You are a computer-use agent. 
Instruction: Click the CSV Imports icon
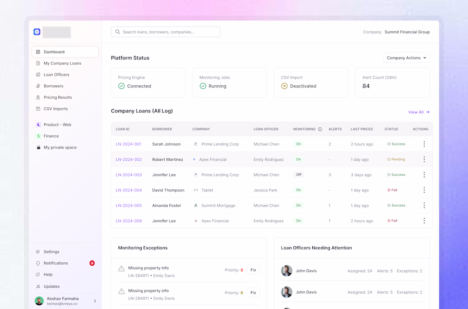click(x=38, y=109)
